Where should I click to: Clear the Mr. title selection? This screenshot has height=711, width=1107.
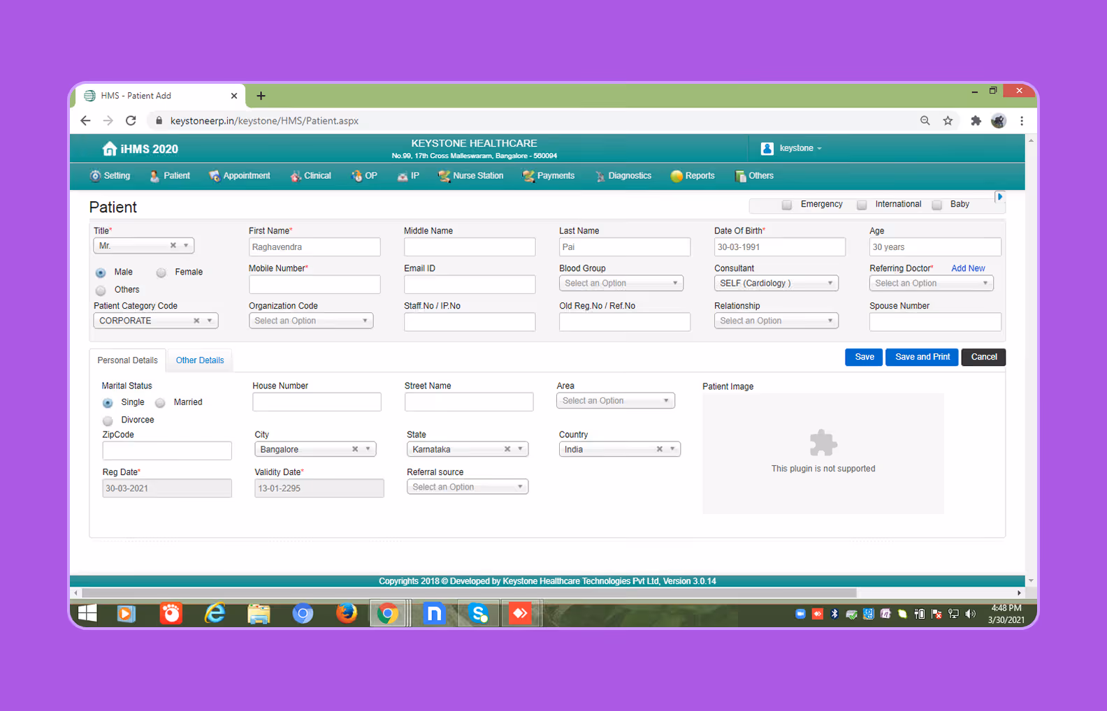click(173, 245)
